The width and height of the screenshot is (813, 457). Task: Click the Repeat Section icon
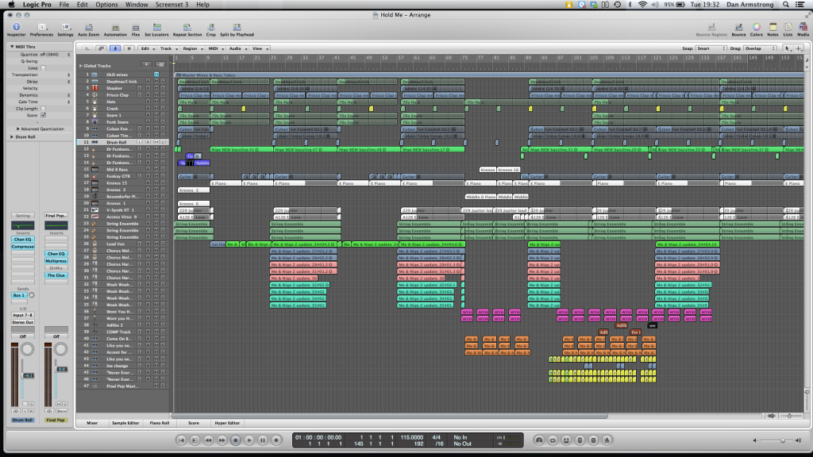(187, 29)
